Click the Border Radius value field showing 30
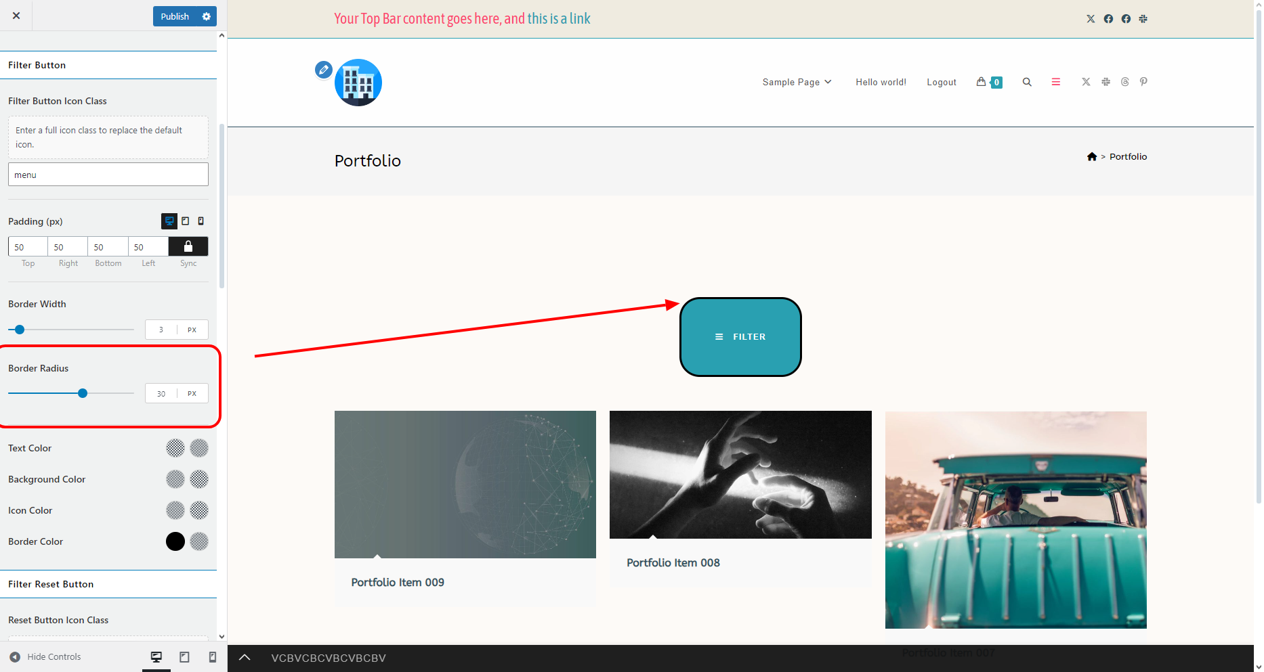Screen dimensions: 1264x672 pyautogui.click(x=161, y=393)
